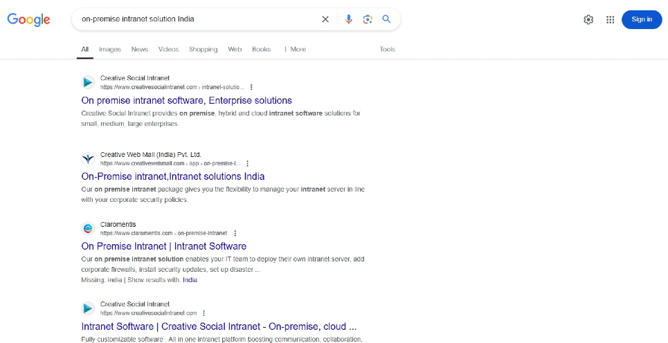Viewport: 668px width, 343px height.
Task: Start voice search with the microphone icon
Action: 348,19
